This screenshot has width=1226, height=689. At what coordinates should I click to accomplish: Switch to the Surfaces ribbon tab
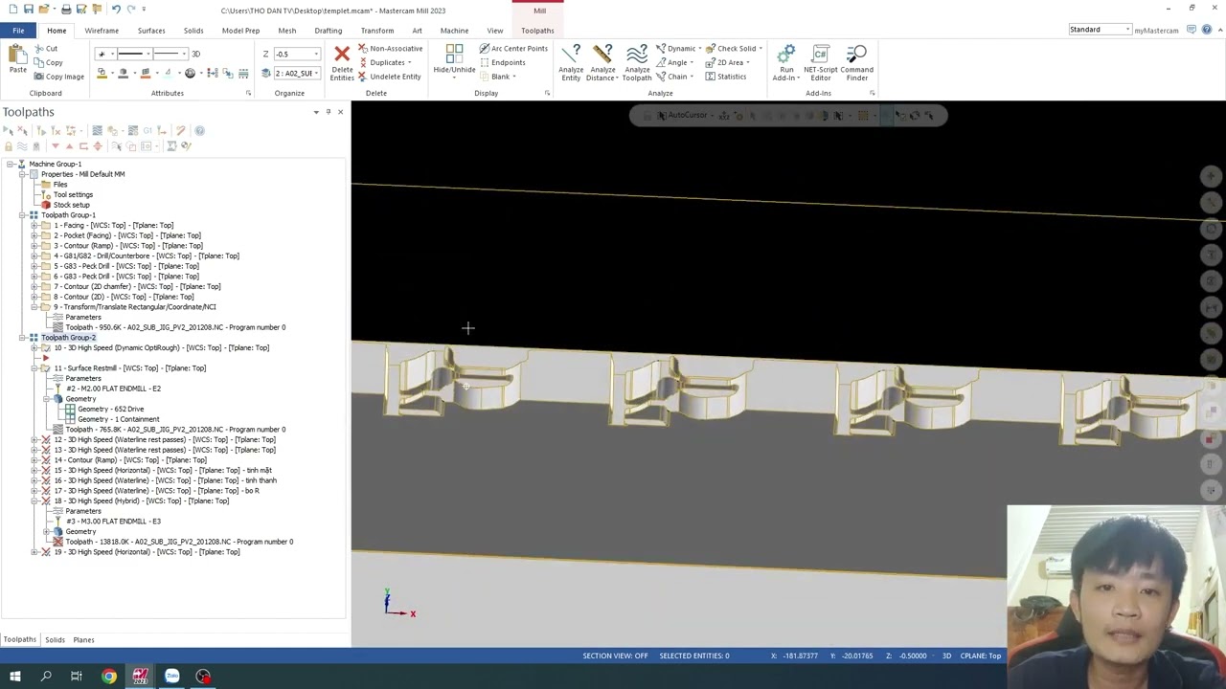(151, 31)
